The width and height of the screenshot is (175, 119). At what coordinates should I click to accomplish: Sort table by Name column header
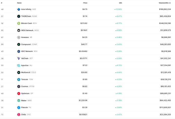click(x=19, y=3)
